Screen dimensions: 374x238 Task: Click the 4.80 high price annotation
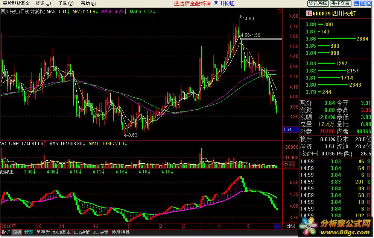pos(249,18)
